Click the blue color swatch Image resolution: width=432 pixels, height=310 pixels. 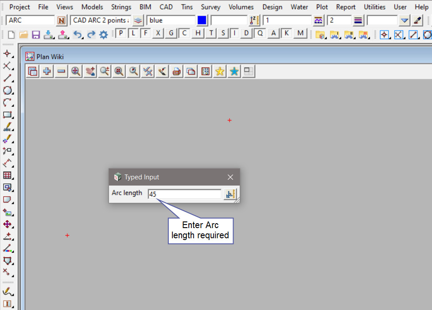point(202,20)
